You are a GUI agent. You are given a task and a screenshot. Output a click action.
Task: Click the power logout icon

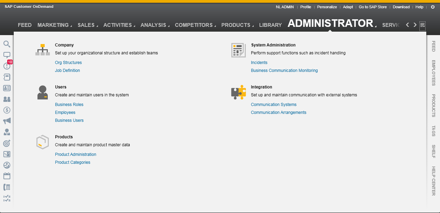(x=432, y=7)
